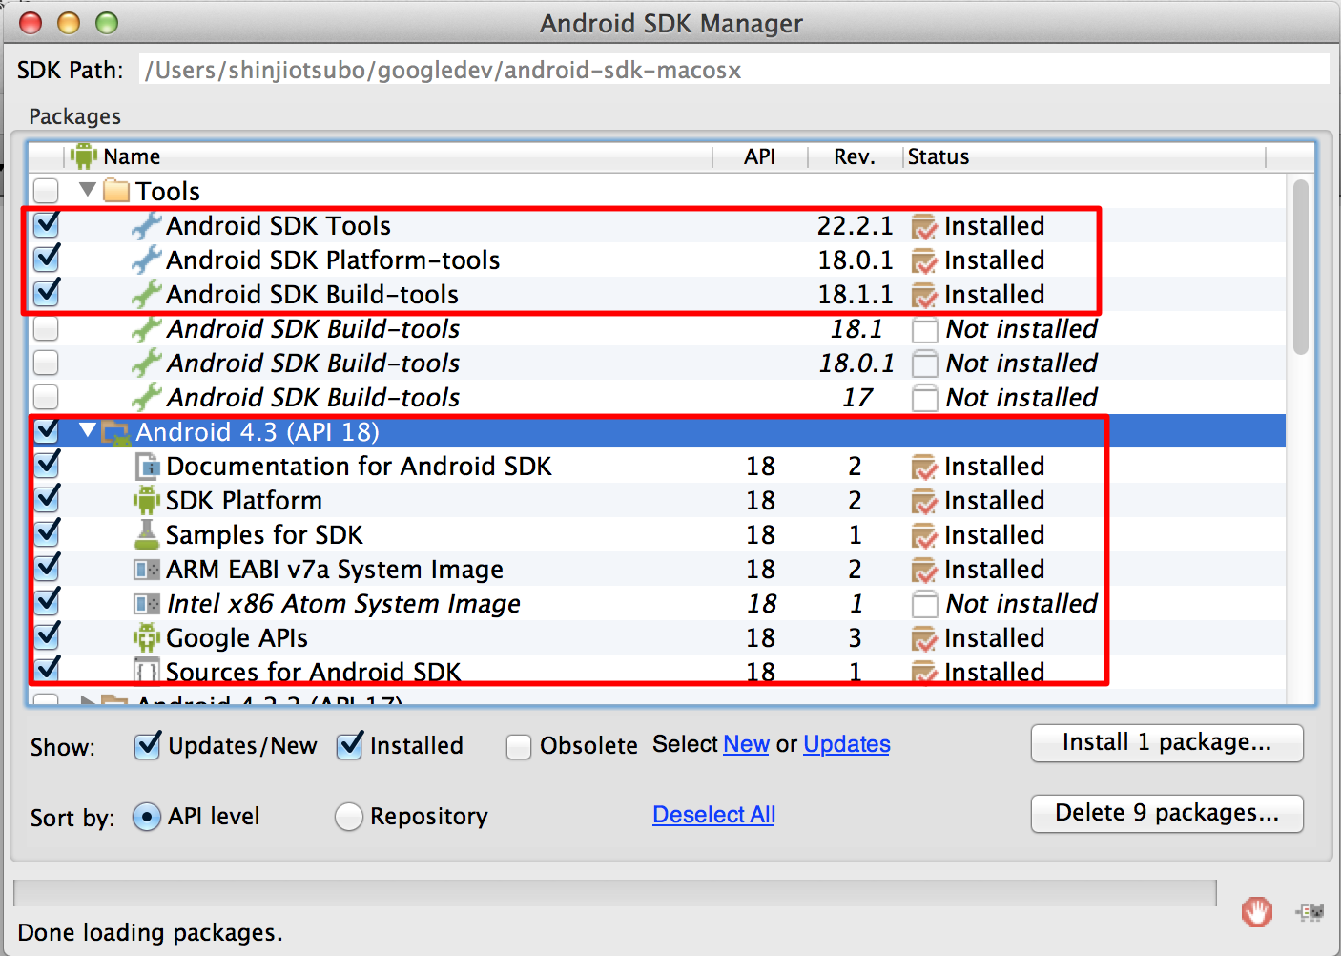Click the packages list vertical scrollbar

point(1301,267)
